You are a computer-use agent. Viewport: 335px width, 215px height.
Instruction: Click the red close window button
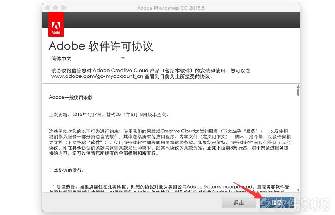48,8
